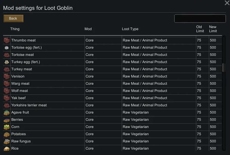Select the Yorkshire terrier meat row label
The height and width of the screenshot is (155, 230).
(29, 105)
